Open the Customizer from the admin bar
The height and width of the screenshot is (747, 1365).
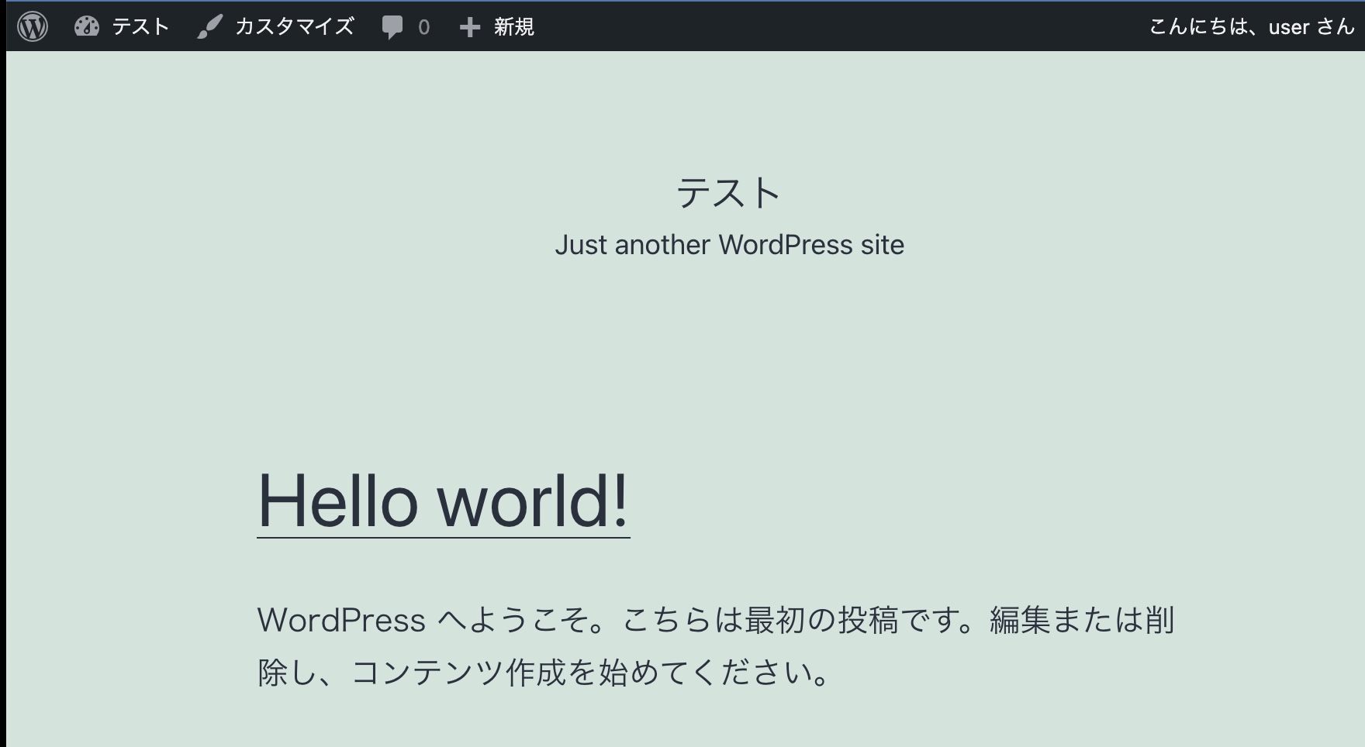click(294, 26)
